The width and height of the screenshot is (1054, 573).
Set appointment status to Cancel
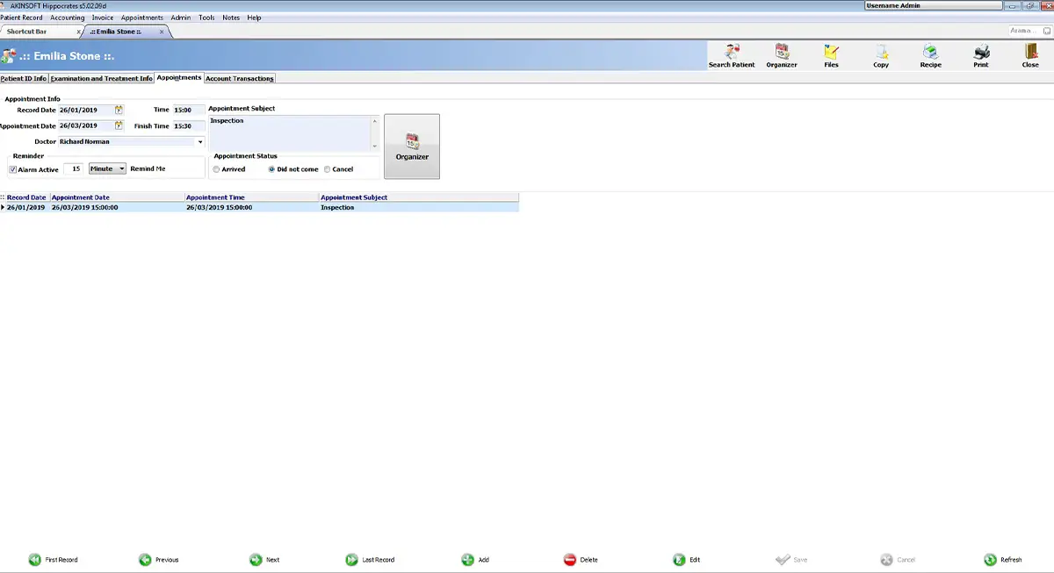pyautogui.click(x=328, y=169)
